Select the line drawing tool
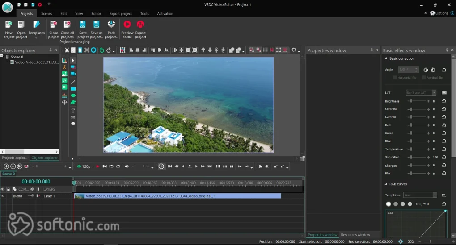 tap(73, 82)
